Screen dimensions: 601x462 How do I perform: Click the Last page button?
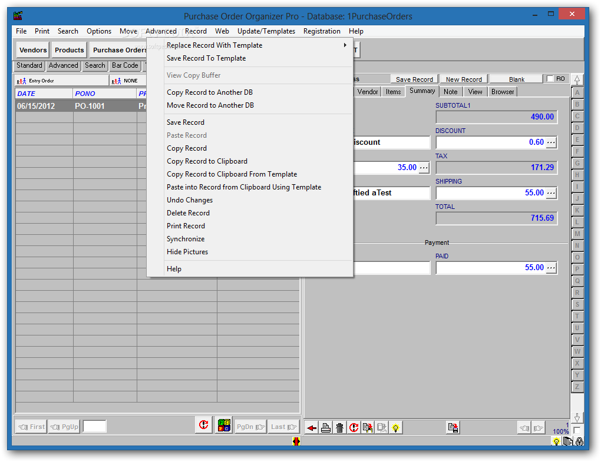click(283, 427)
